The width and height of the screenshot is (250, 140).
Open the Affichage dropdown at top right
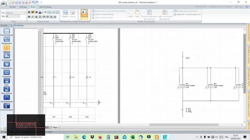[x=239, y=7]
